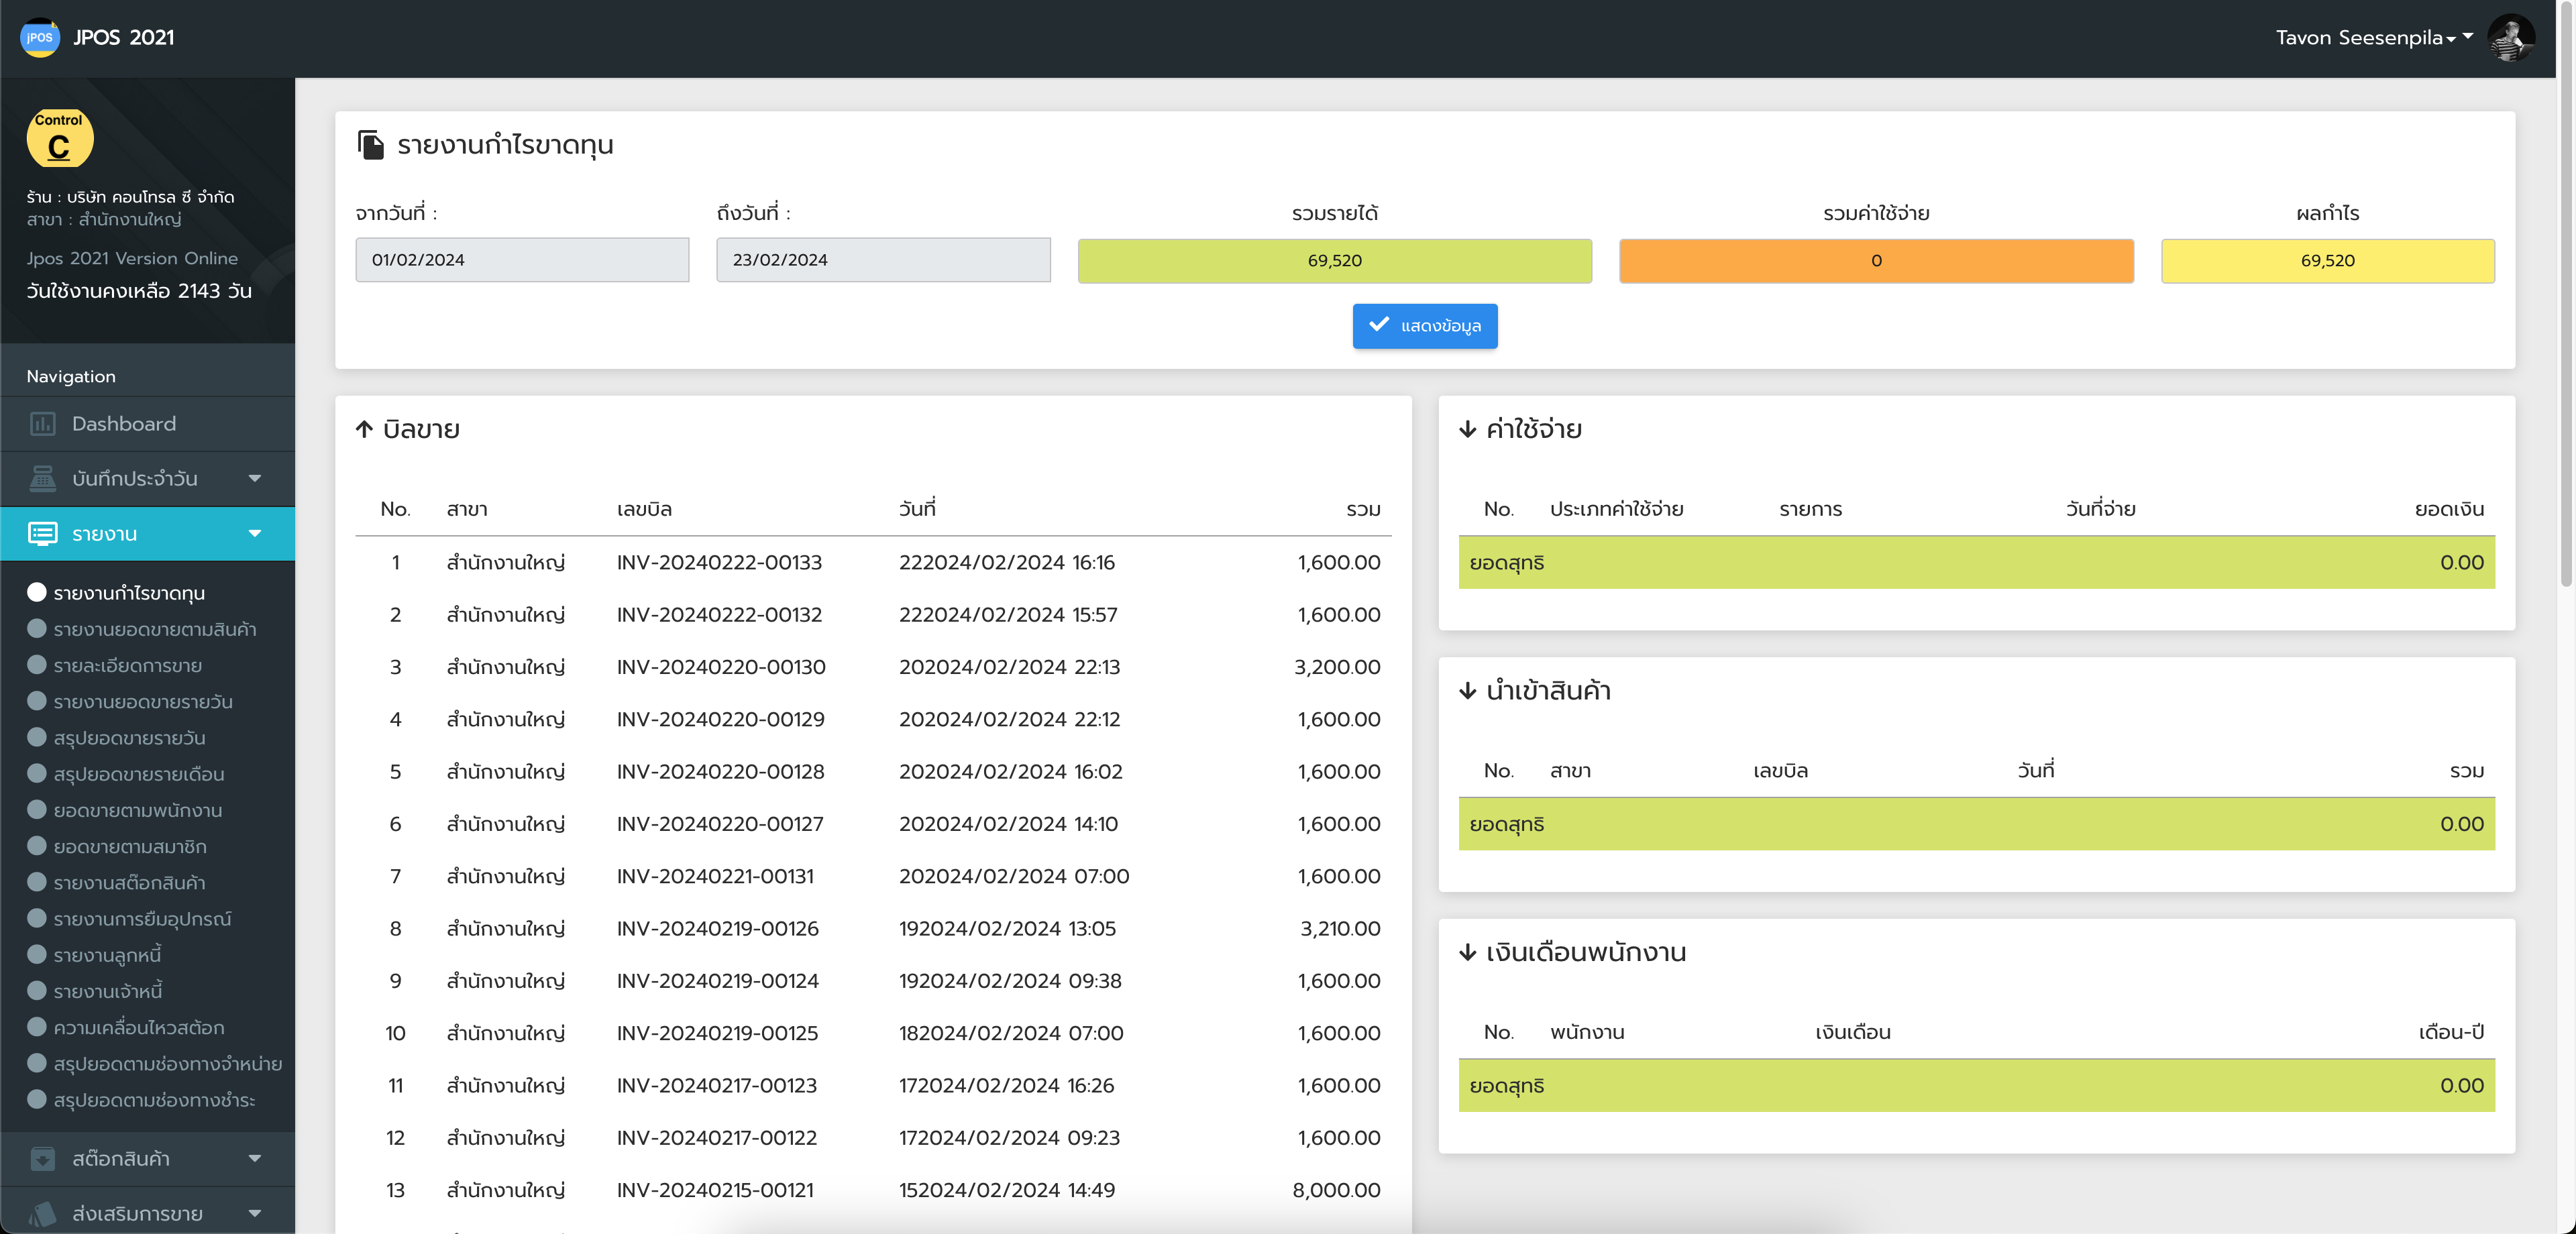Click bill number INV-20240222-00133
Screen dimensions: 2576x1234
pos(719,562)
